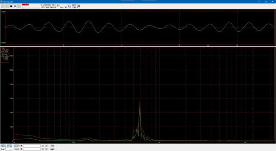Screen dimensions: 276x151
Task: Click the THD button
Action: pos(52,146)
